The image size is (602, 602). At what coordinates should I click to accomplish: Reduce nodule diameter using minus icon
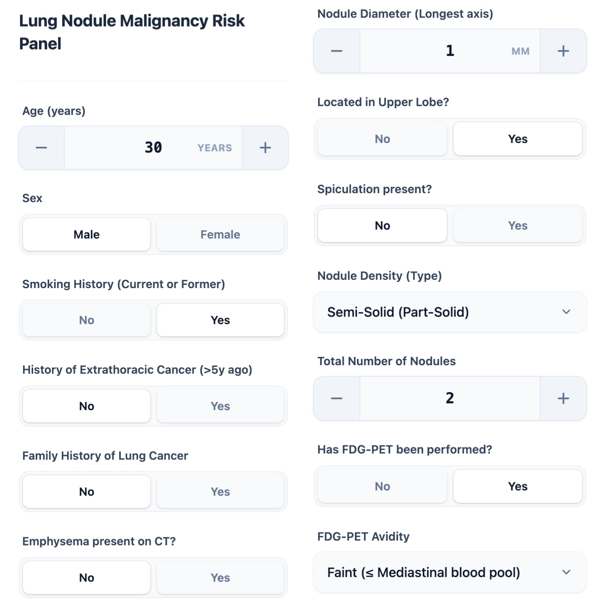click(336, 51)
